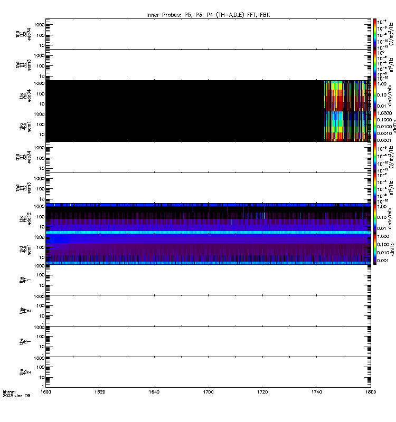Select the 'the fff 2' panel label
396x422 pixels.
tap(25, 311)
